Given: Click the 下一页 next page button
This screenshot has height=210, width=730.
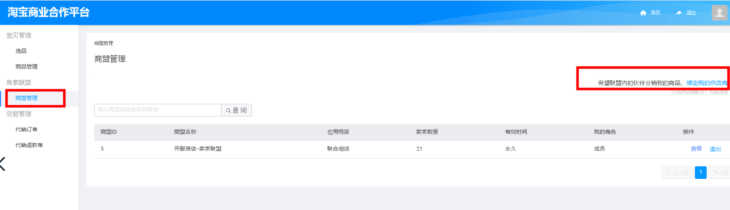Looking at the screenshot, I should click(x=719, y=173).
